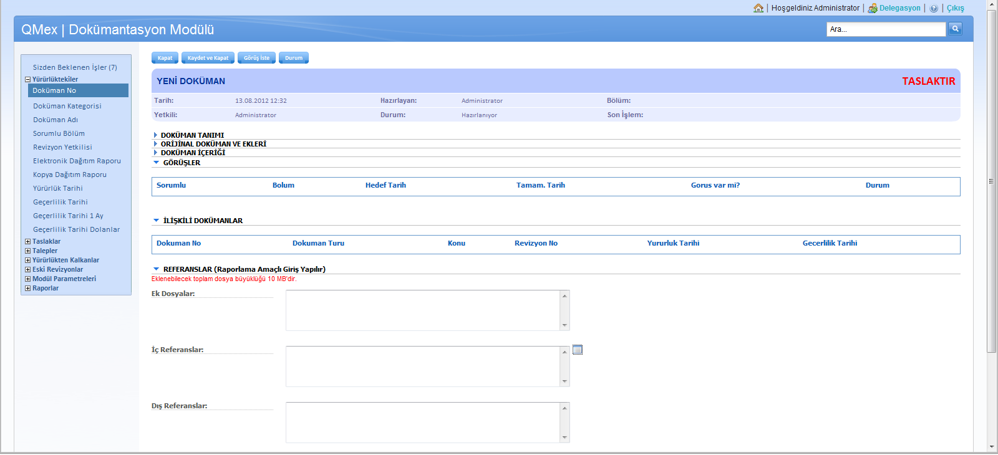Click Dış Referanslar scroll up arrow
Screen dimensions: 998x455
564,408
